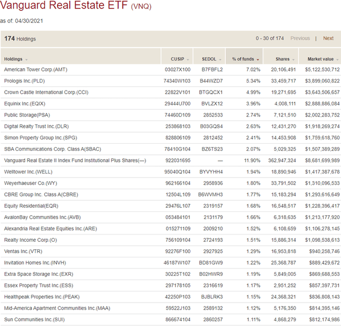The height and width of the screenshot is (326, 341).
Task: Click the Market value header label
Action: 321,59
